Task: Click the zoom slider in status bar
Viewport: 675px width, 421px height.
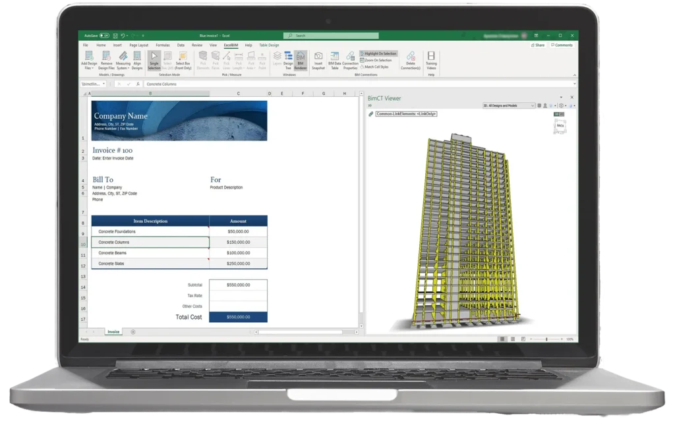Action: [x=546, y=339]
